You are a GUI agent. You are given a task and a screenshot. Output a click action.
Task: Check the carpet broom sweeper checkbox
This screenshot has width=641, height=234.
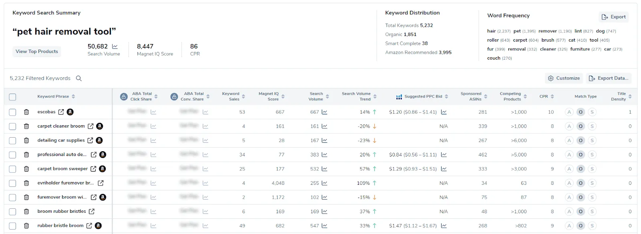click(12, 169)
